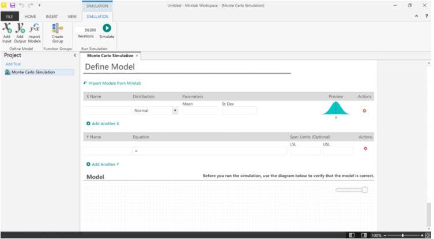The width and height of the screenshot is (434, 239).
Task: Select the SIMULATION ribbon tab
Action: tap(97, 17)
